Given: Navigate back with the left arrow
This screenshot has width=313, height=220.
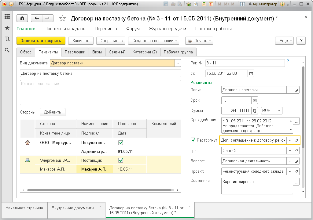Looking at the screenshot, I should click(37, 18).
